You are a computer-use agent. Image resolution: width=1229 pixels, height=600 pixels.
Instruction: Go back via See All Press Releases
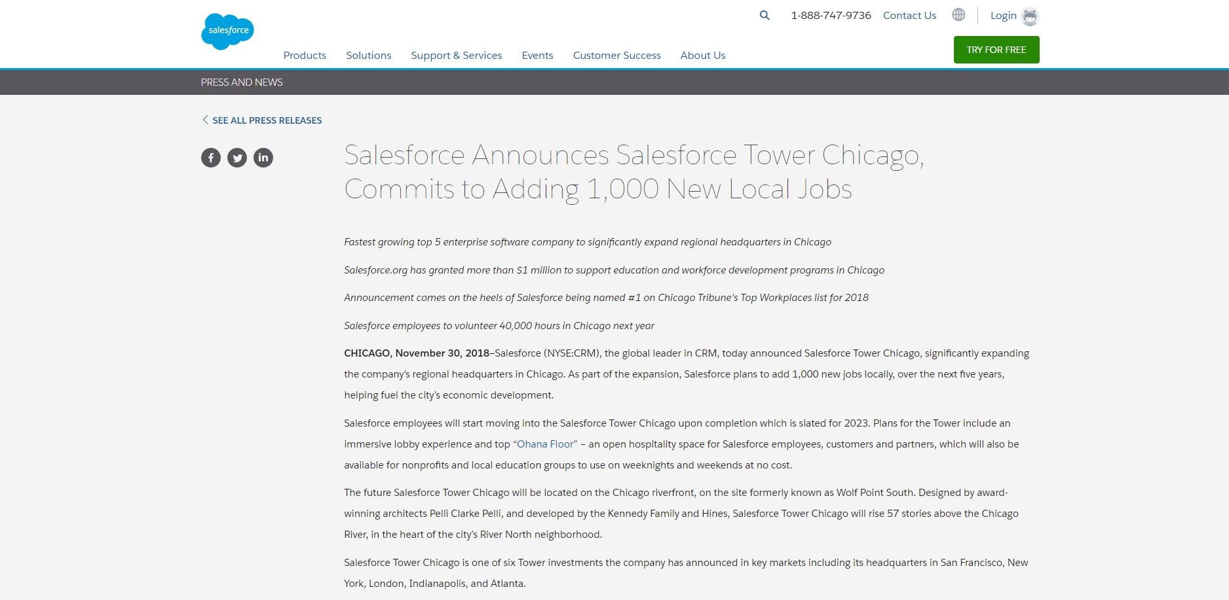coord(262,120)
